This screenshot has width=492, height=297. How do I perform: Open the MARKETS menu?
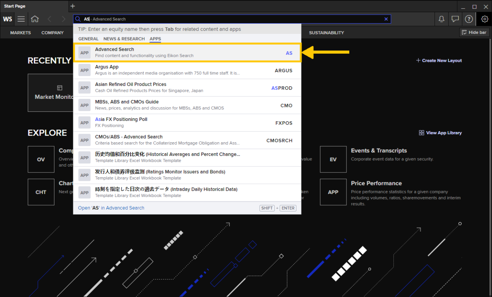point(20,33)
